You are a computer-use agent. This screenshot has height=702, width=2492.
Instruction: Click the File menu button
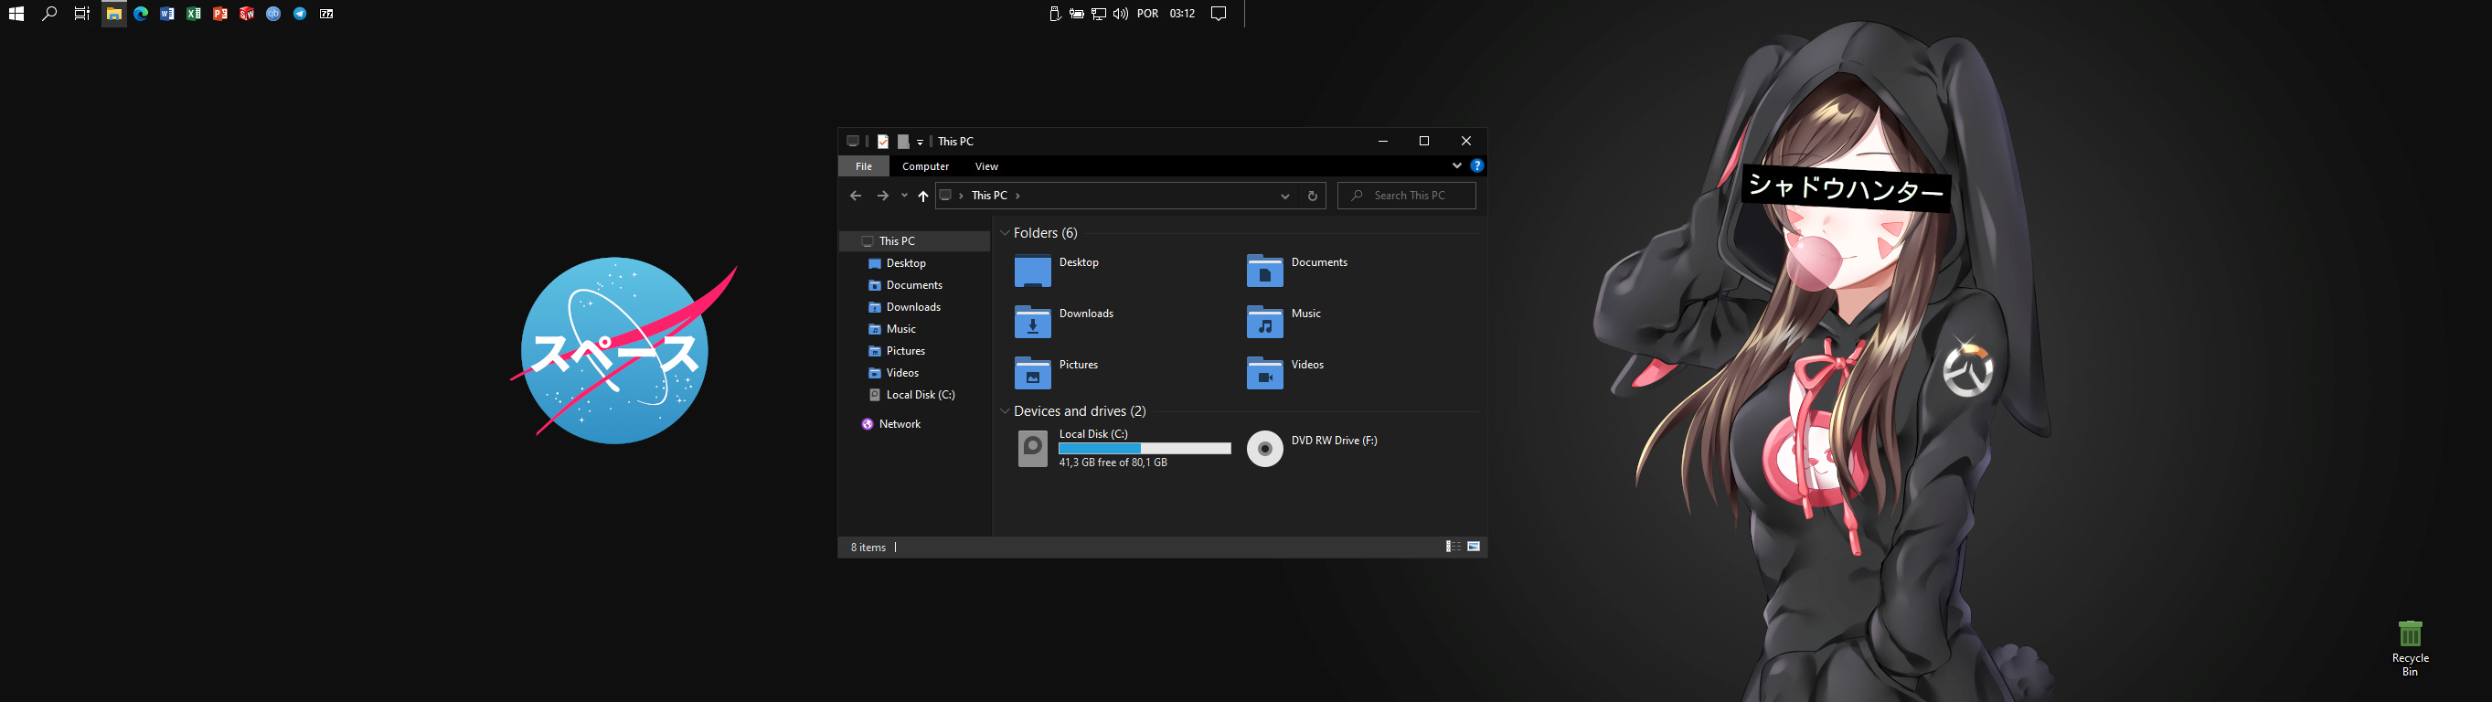coord(863,166)
